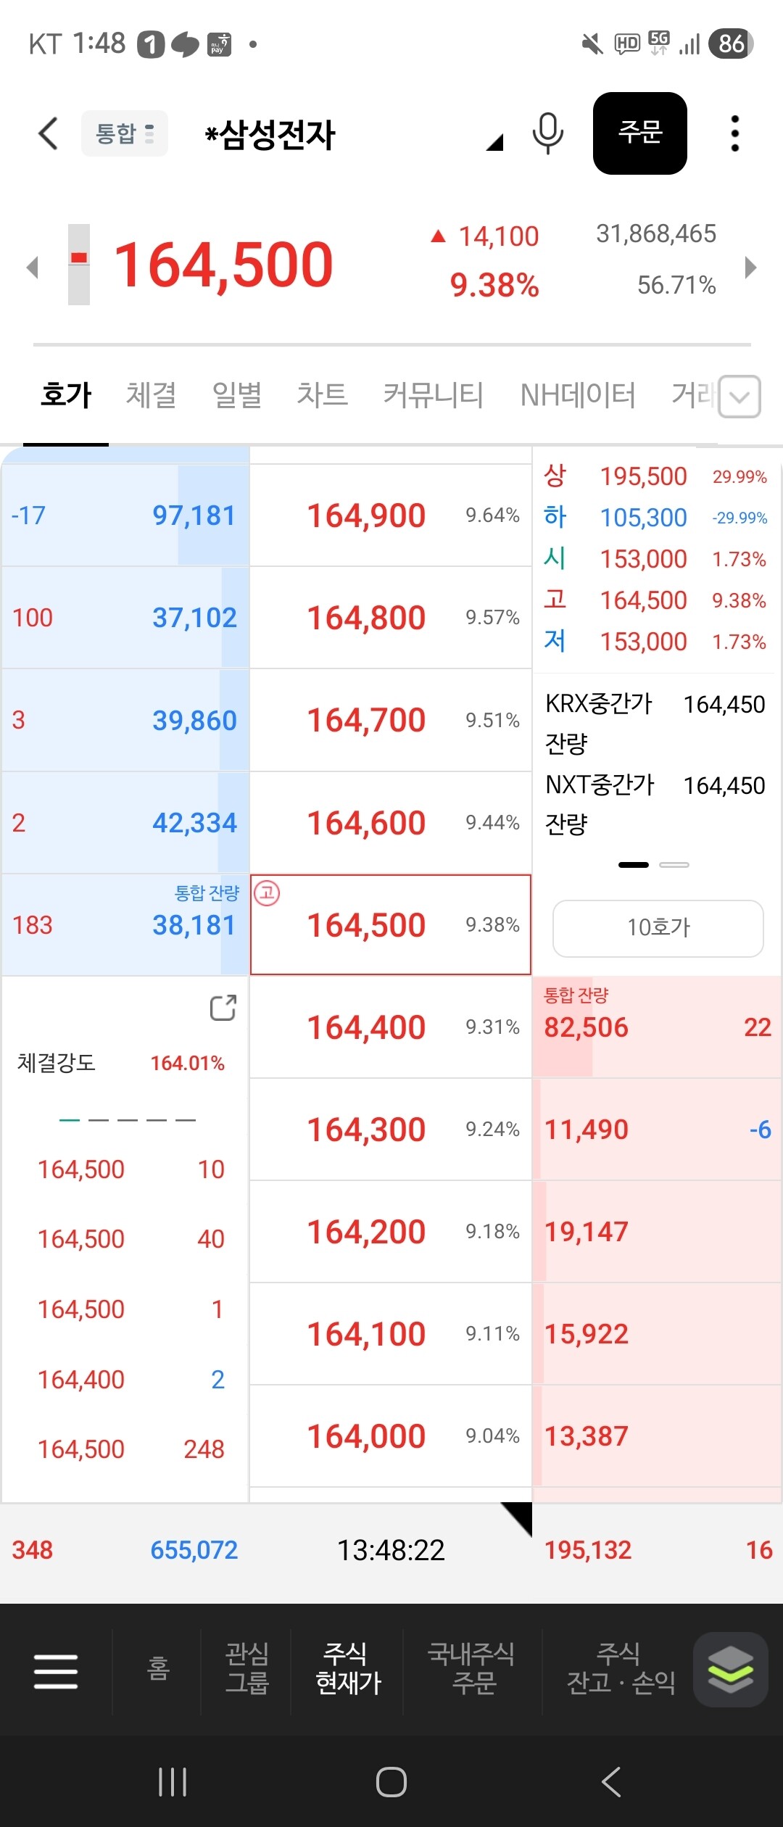Tap the microphone voice search icon
Image resolution: width=783 pixels, height=1827 pixels.
(548, 133)
